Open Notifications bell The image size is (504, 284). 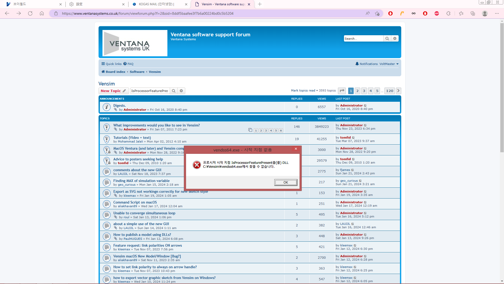click(x=366, y=64)
